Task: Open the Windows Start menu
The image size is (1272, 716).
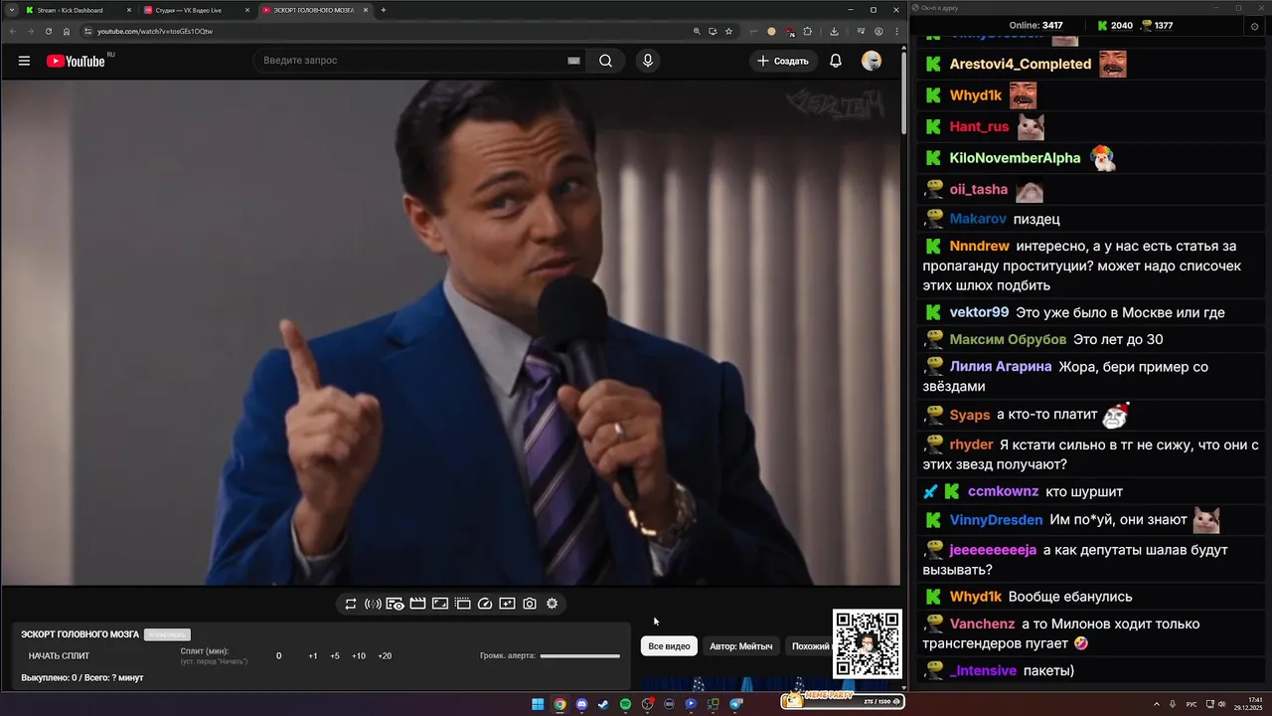Action: (x=538, y=704)
